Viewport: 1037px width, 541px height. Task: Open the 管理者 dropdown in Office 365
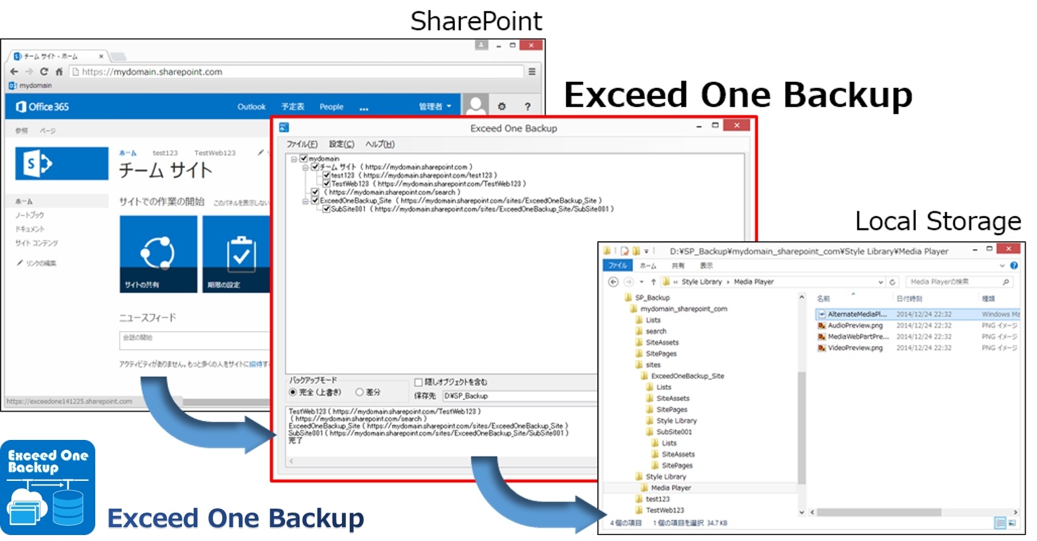point(435,106)
